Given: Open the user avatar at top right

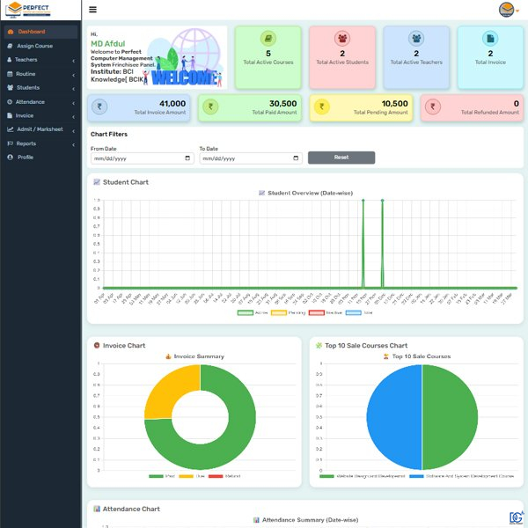Looking at the screenshot, I should tap(506, 10).
